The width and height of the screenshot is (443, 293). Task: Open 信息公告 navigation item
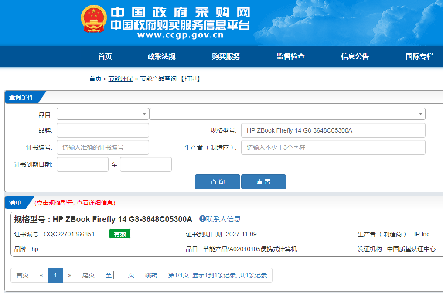(x=355, y=56)
